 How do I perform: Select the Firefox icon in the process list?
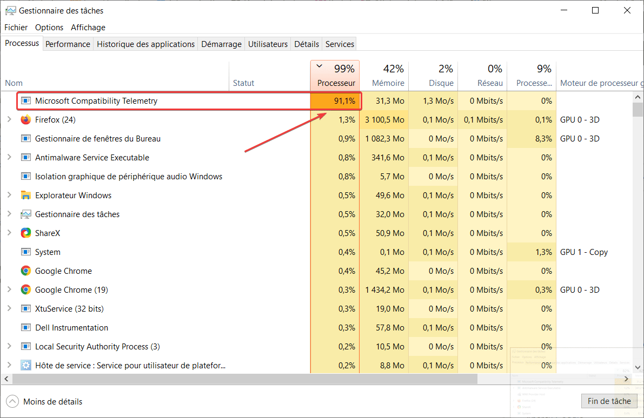[x=26, y=119]
